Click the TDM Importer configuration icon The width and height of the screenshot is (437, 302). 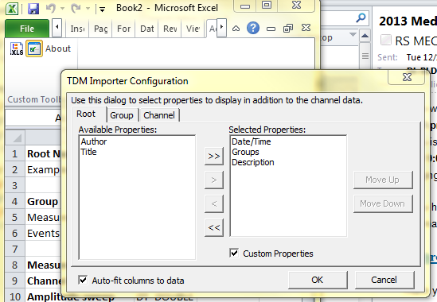pyautogui.click(x=34, y=48)
